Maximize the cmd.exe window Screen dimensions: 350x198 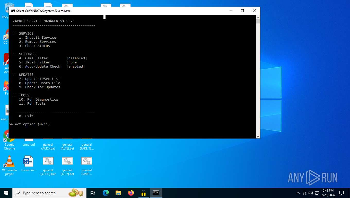[242, 11]
